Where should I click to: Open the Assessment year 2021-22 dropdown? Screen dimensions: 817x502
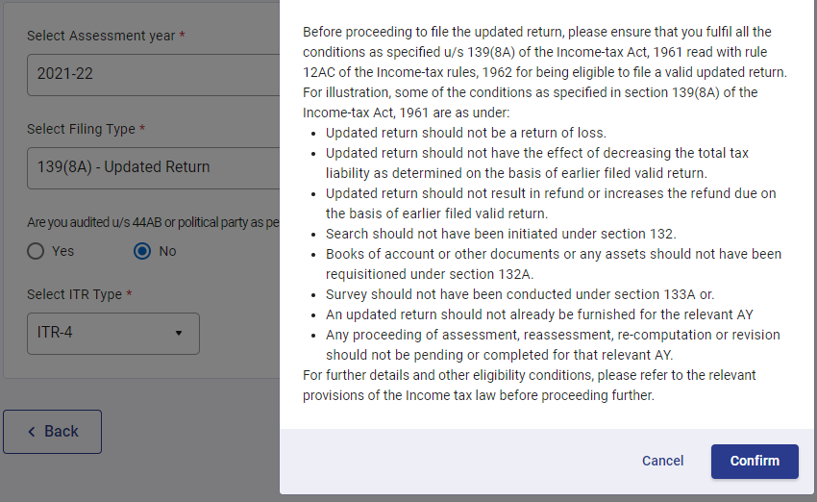pos(154,74)
